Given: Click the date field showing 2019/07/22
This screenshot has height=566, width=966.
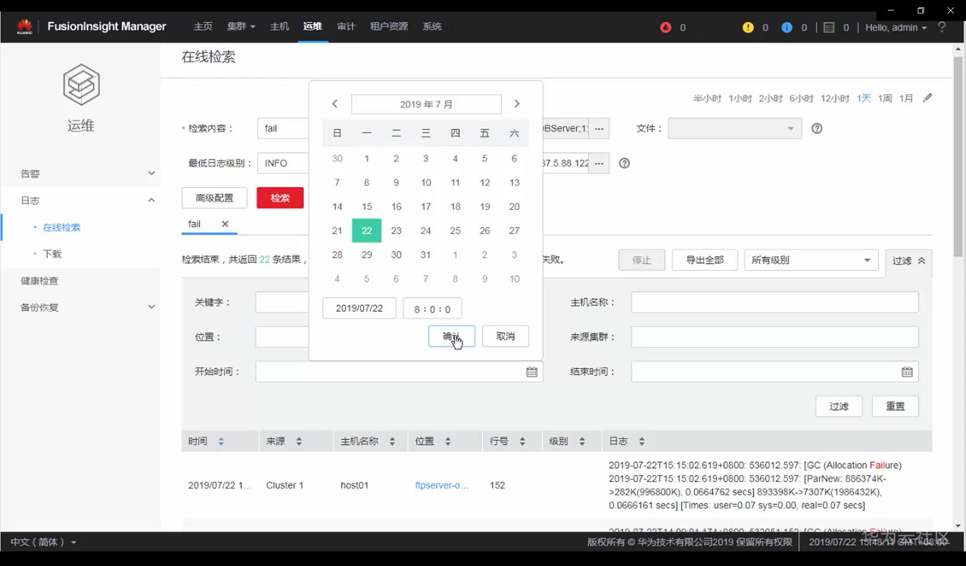Looking at the screenshot, I should [x=359, y=308].
